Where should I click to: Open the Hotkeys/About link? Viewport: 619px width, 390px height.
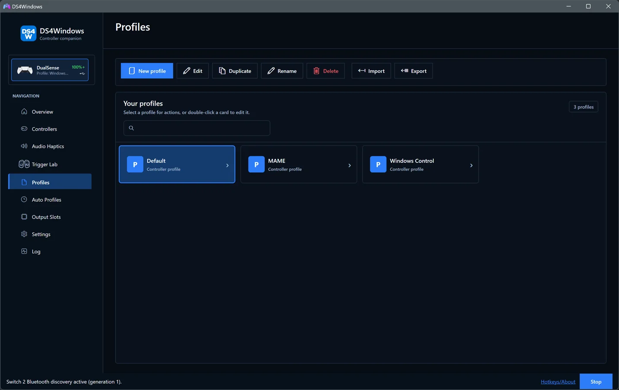(558, 381)
